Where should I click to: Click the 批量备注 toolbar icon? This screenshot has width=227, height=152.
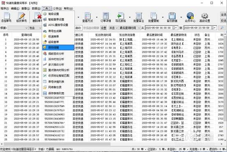(x=139, y=17)
